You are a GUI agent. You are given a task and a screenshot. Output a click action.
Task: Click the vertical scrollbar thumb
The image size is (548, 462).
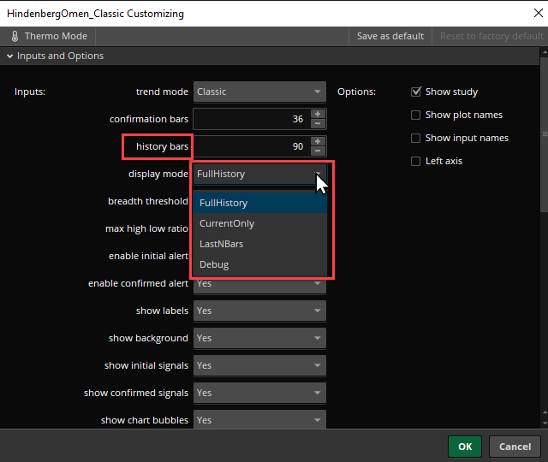pos(545,134)
